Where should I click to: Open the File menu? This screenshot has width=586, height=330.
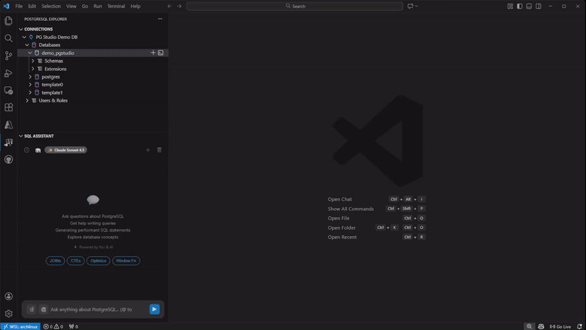tap(19, 6)
